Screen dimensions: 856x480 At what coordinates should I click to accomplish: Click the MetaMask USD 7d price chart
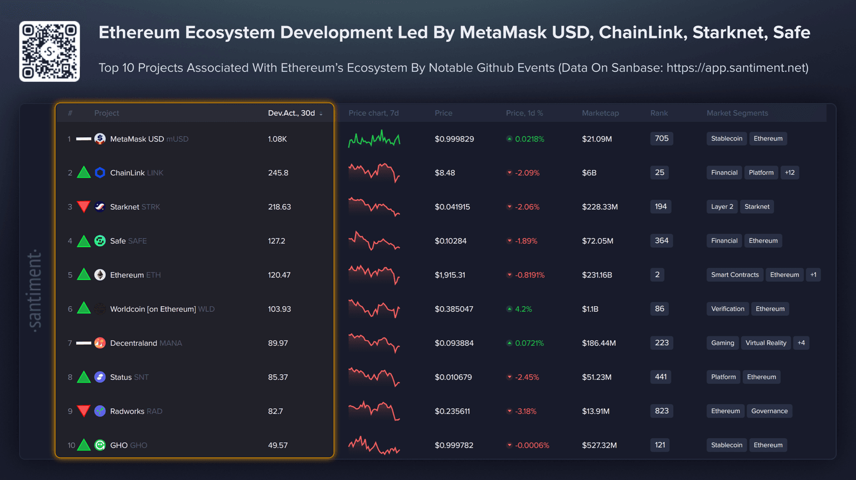[x=374, y=139]
